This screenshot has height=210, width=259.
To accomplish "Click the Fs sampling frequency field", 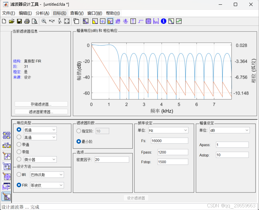I will (x=169, y=141).
